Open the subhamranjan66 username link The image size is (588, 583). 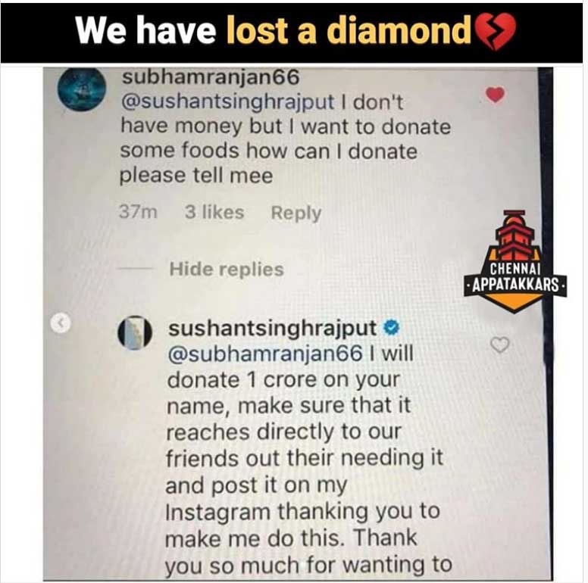point(211,77)
